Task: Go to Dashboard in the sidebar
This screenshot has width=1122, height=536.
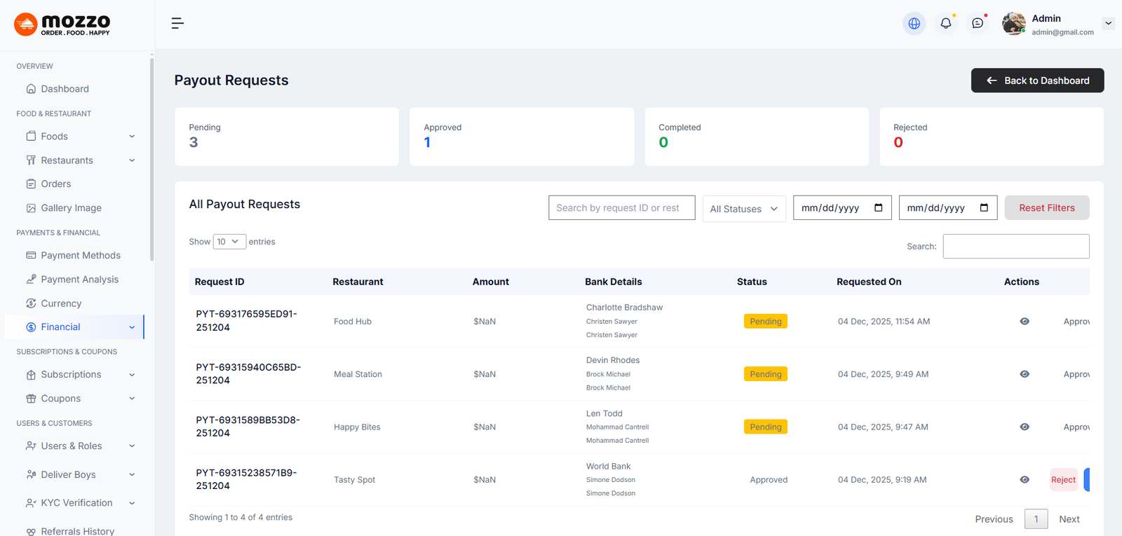Action: [x=65, y=89]
